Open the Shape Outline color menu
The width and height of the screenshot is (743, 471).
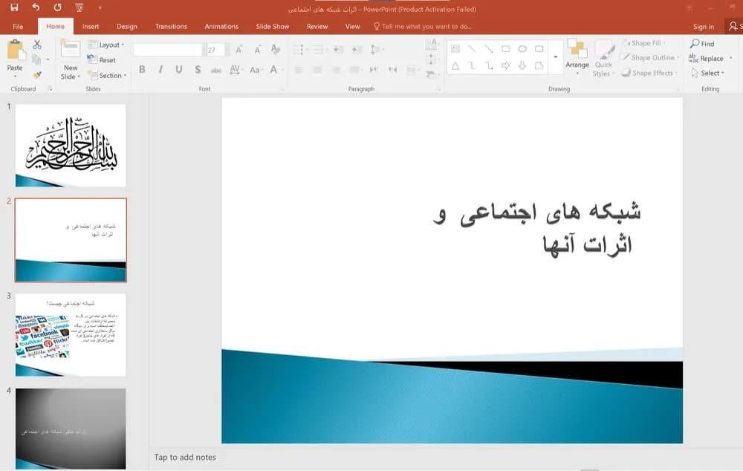tap(649, 58)
